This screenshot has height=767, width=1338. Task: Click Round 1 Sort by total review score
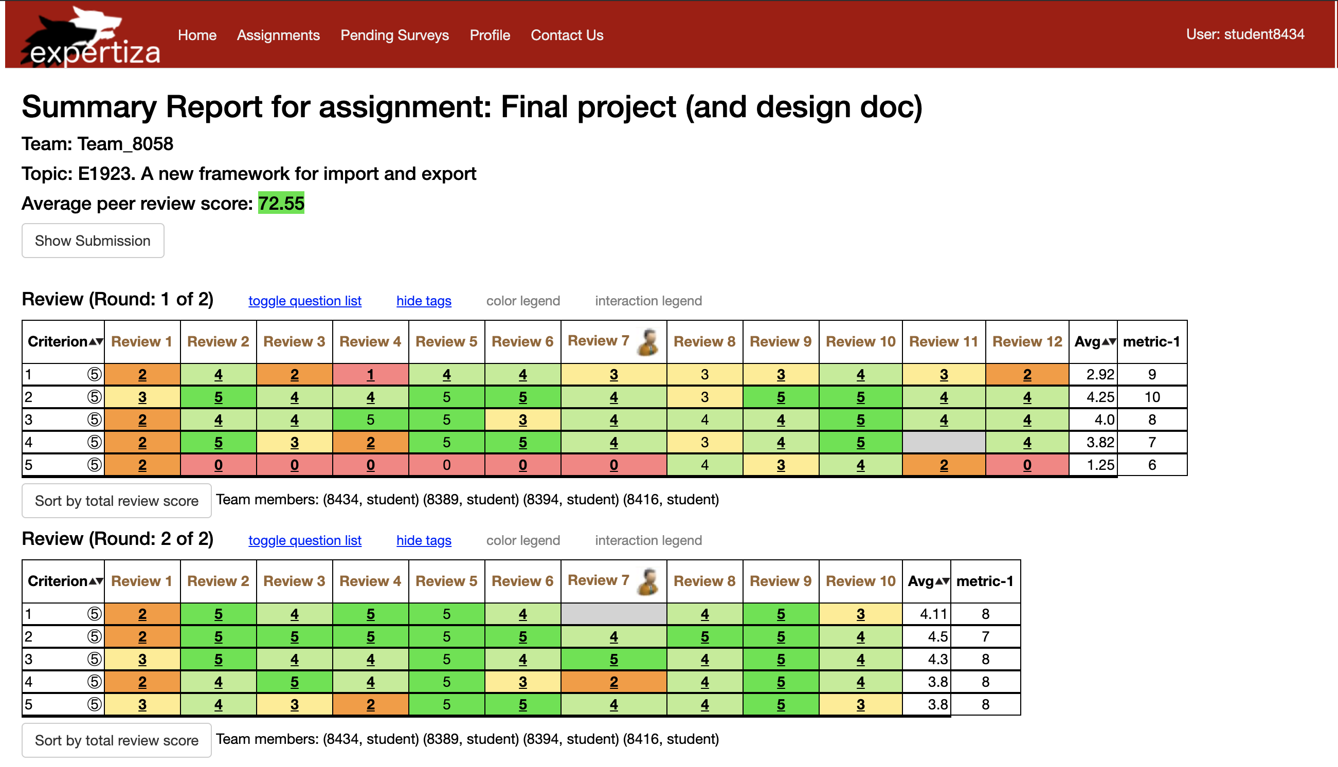point(116,501)
